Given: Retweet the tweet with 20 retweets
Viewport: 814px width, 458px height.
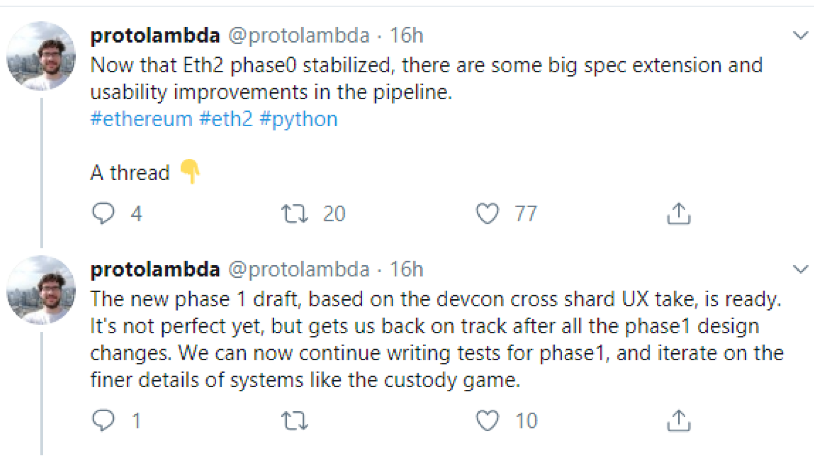Looking at the screenshot, I should click(x=295, y=214).
